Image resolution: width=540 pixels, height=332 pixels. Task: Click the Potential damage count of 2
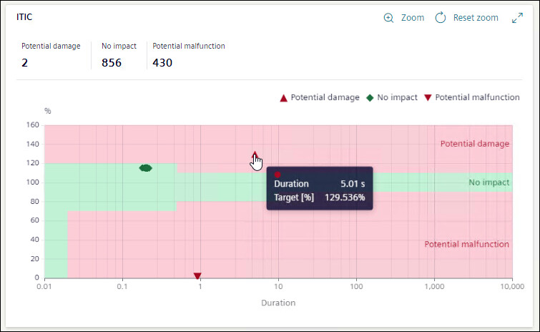(24, 63)
